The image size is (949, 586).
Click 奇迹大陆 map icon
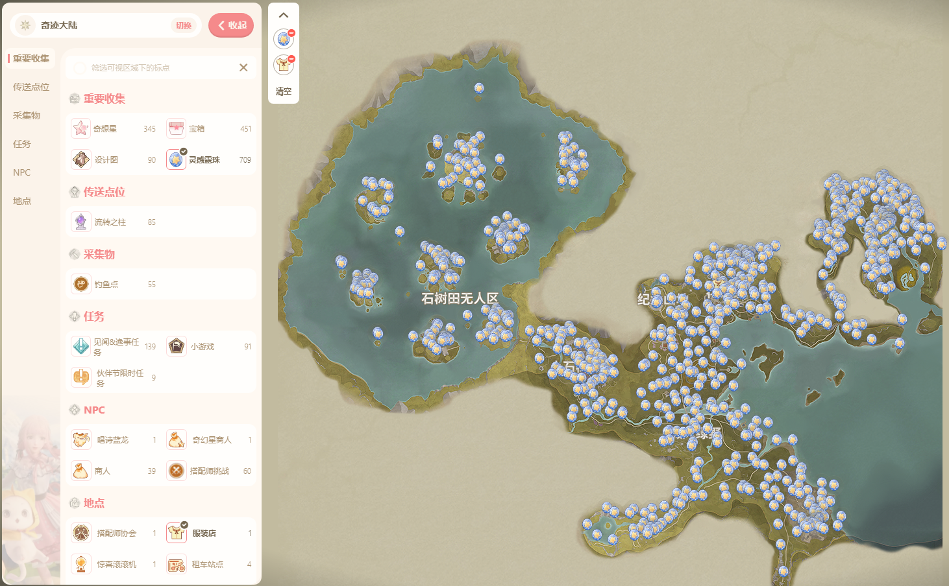coord(25,25)
